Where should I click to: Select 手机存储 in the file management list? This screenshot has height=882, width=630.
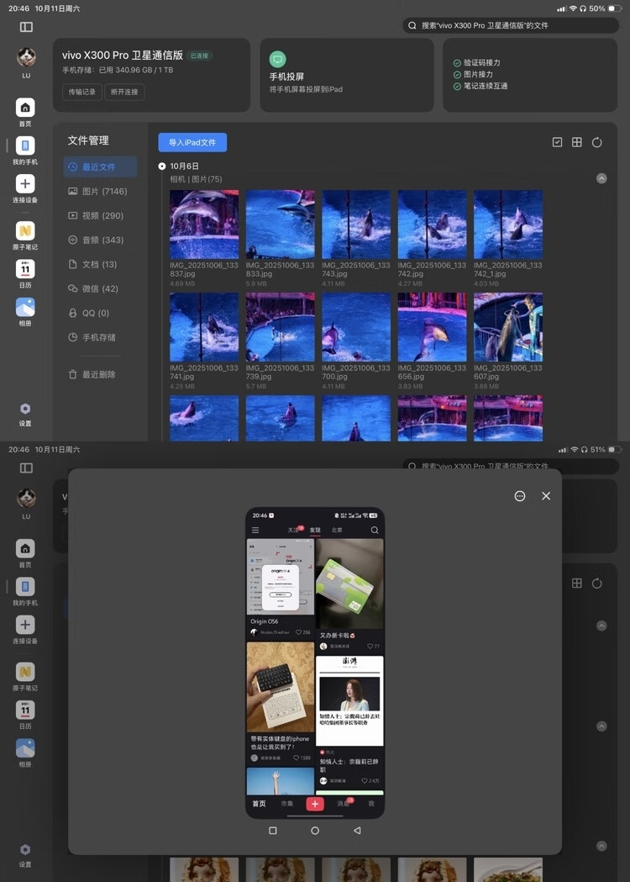[98, 337]
